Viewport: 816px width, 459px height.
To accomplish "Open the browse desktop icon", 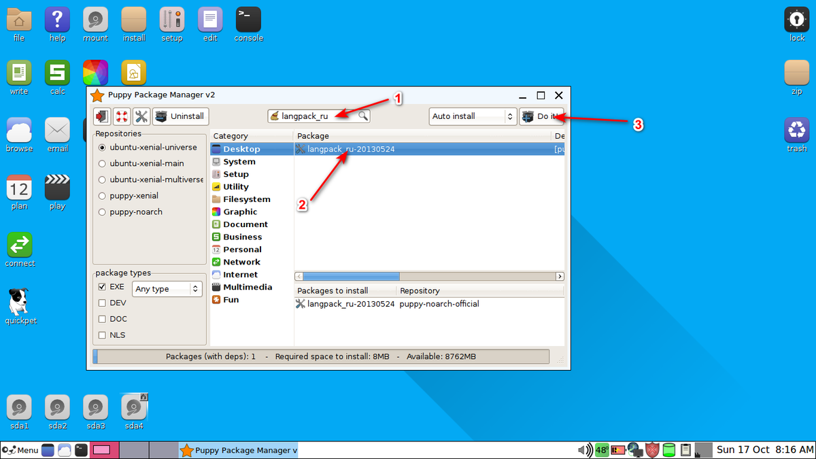I will click(x=19, y=135).
